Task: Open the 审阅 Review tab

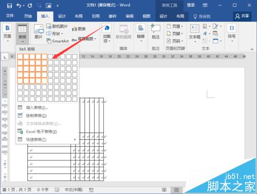Action: tap(130, 16)
